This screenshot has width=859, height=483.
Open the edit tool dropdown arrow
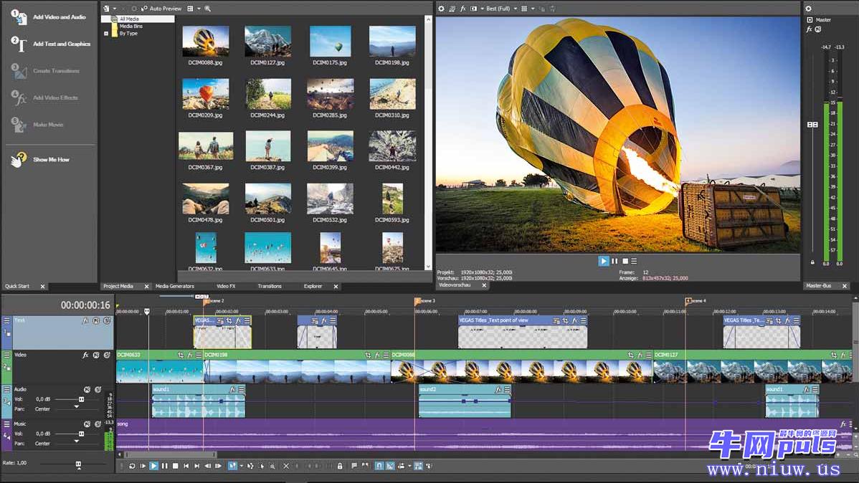[x=241, y=466]
